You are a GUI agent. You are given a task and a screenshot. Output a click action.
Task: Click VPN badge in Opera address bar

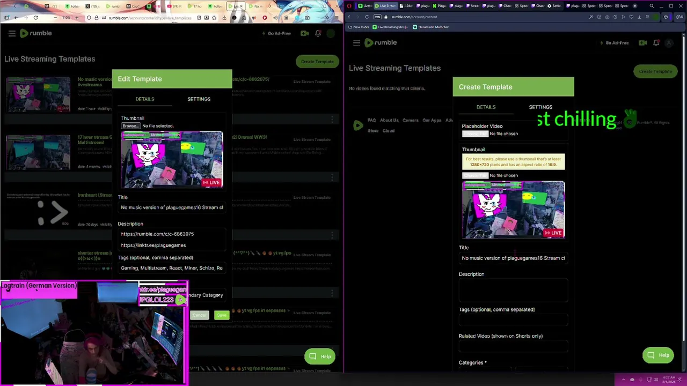(x=377, y=17)
